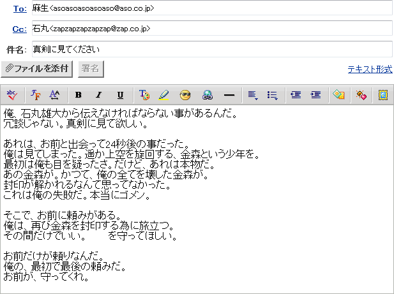Viewport: 394px width, 294px height.
Task: Open the heart decoration icon
Action: pyautogui.click(x=361, y=95)
